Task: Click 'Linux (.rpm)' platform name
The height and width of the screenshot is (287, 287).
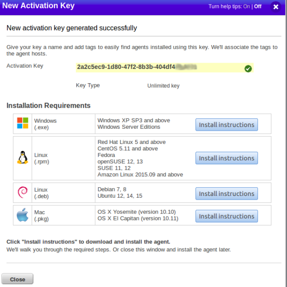Action: click(41, 158)
